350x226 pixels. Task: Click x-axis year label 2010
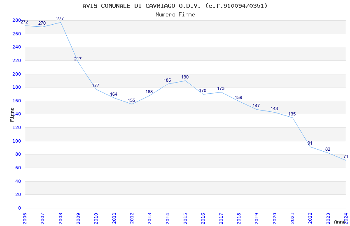tap(96, 219)
